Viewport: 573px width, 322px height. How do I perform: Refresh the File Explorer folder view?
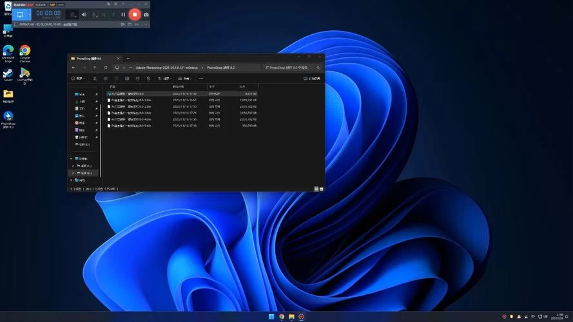click(x=106, y=68)
